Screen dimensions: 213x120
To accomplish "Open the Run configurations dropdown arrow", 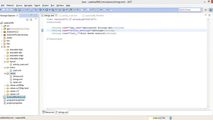I will click(x=50, y=10).
